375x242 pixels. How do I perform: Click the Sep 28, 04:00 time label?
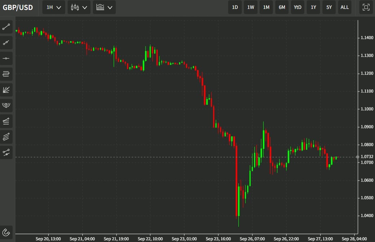point(354,239)
